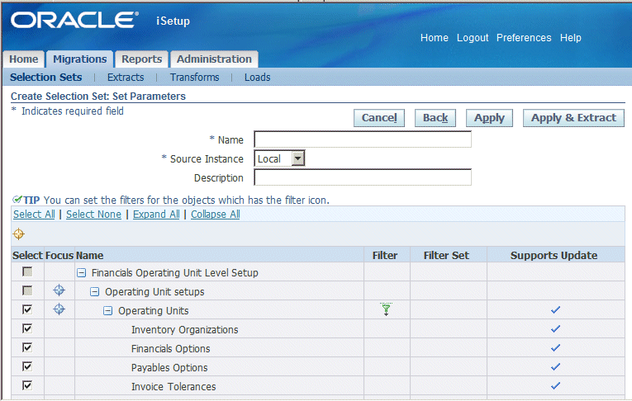Click the Financials Operating Unit Level Setup text

point(174,273)
